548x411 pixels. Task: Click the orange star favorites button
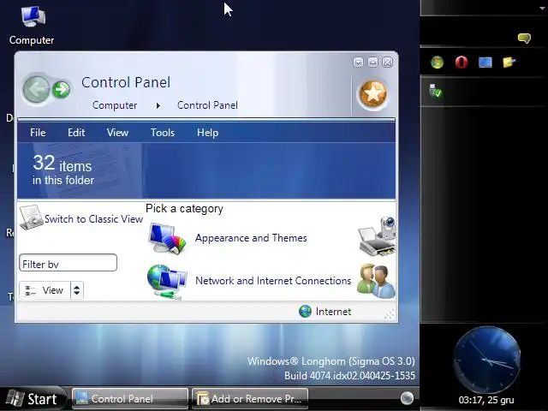[373, 93]
